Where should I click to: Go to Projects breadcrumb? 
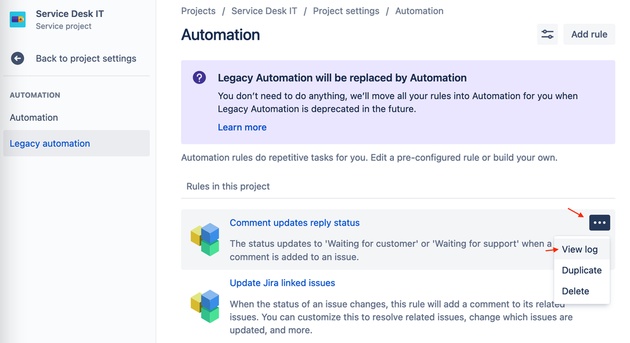(x=198, y=11)
